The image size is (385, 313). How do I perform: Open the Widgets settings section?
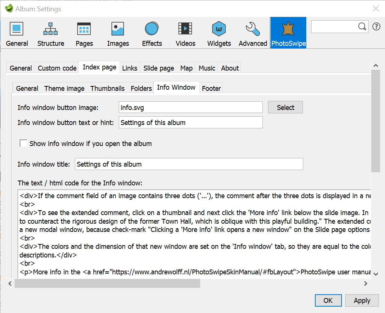pyautogui.click(x=219, y=34)
